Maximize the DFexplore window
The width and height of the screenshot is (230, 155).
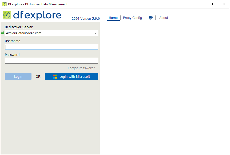click(x=211, y=4)
